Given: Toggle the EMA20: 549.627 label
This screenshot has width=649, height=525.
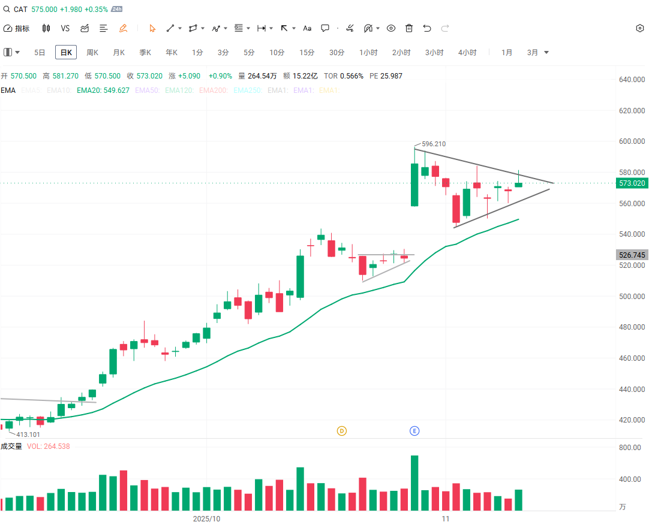Looking at the screenshot, I should (x=103, y=90).
